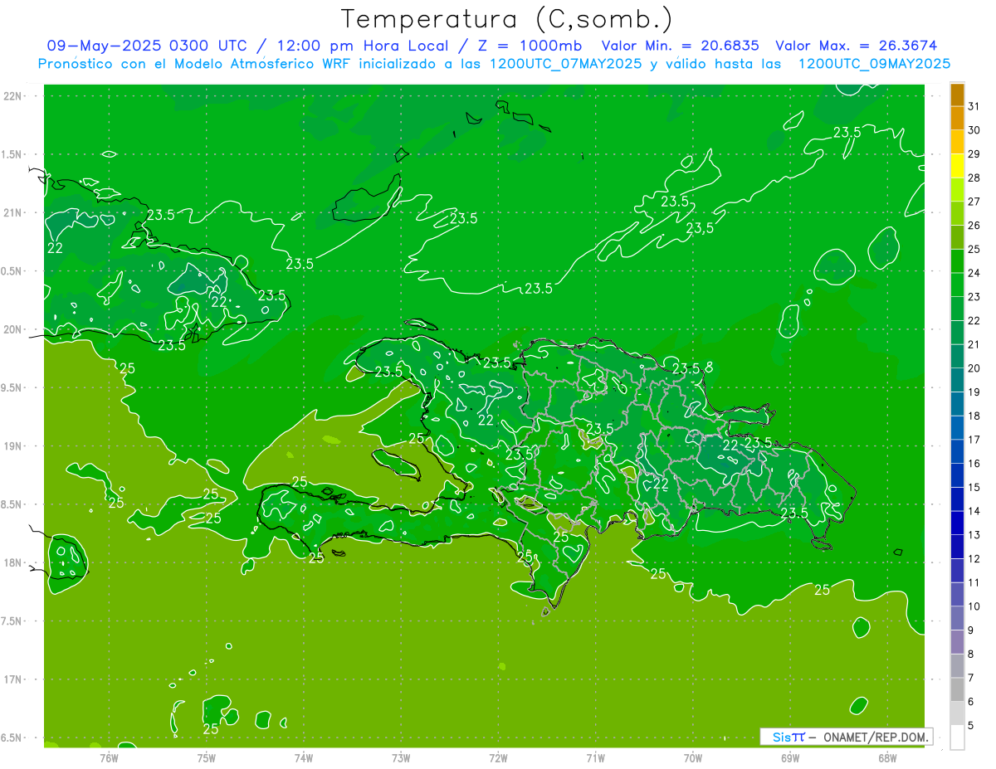Click the '75W' longitude axis label
The width and height of the screenshot is (996, 769).
206,758
